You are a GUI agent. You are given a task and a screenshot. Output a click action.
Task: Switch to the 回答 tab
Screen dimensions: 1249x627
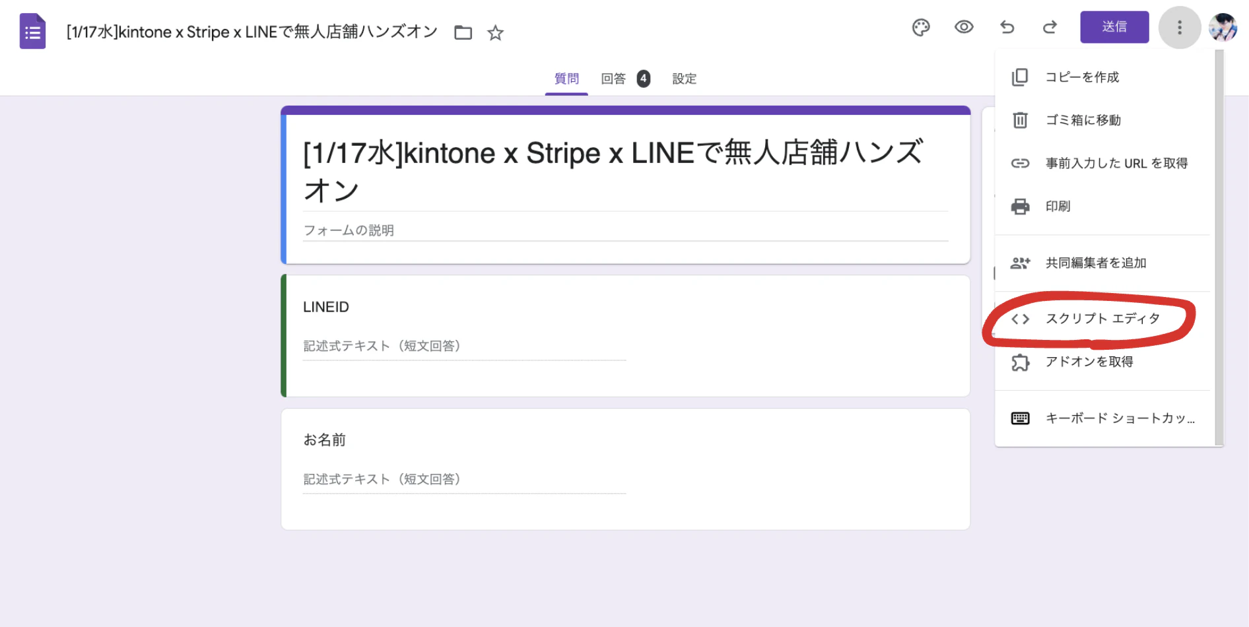[613, 79]
